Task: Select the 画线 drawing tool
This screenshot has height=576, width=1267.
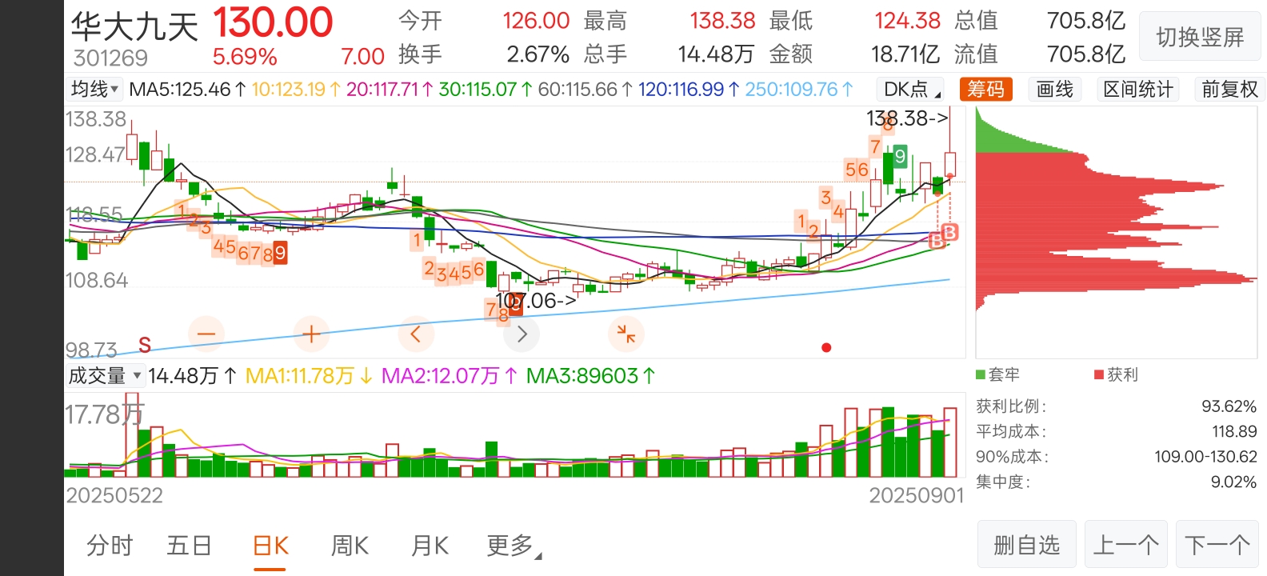Action: pos(1055,89)
